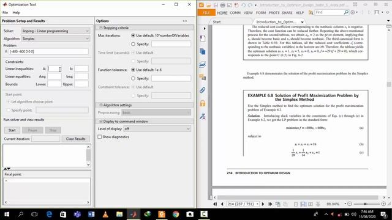Screen dimensions: 392x220
Task: Select facing pages view mode
Action: 311,204
